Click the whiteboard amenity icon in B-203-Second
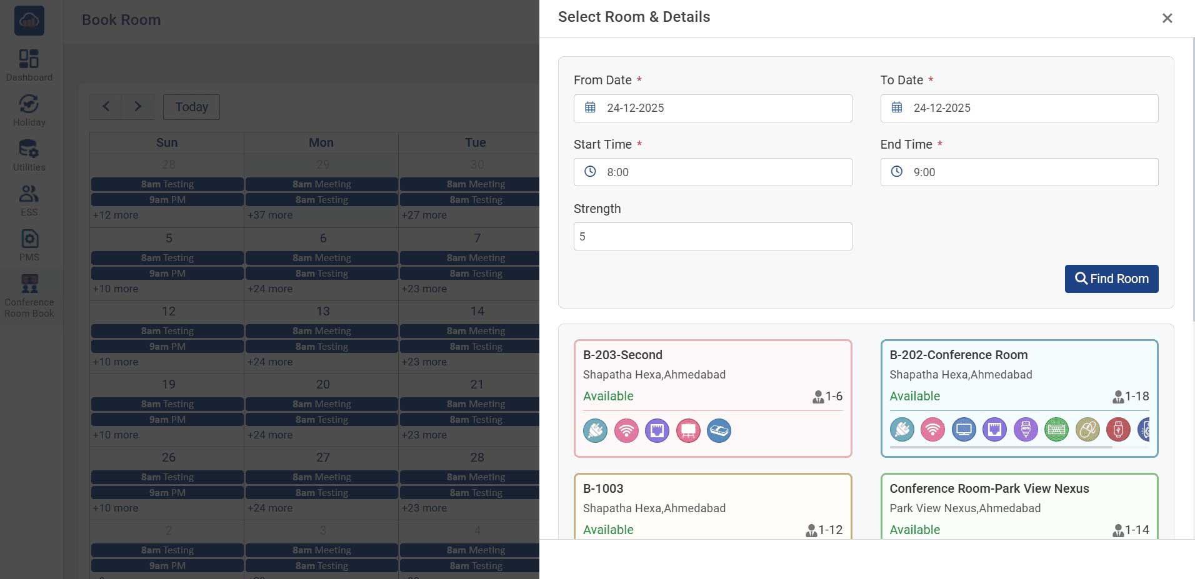 [x=688, y=430]
